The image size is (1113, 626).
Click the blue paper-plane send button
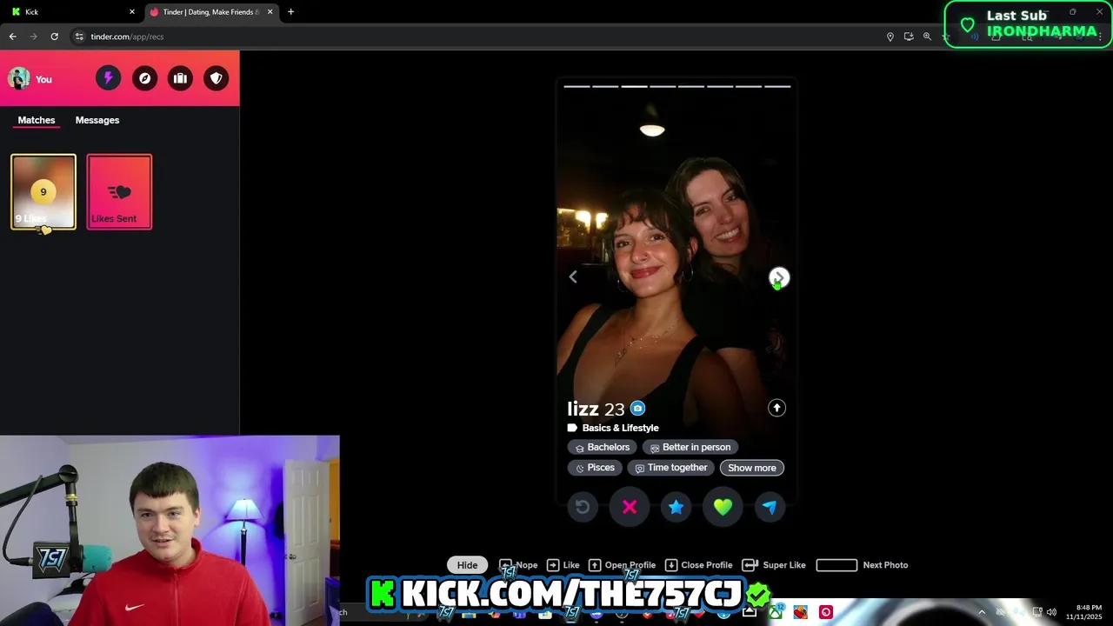[770, 507]
